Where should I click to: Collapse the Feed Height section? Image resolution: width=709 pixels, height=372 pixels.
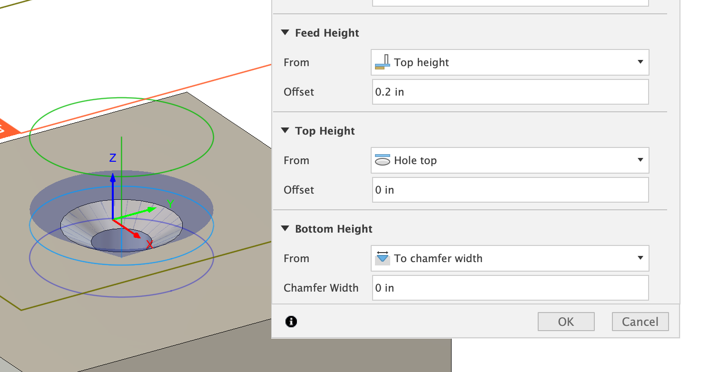click(284, 32)
